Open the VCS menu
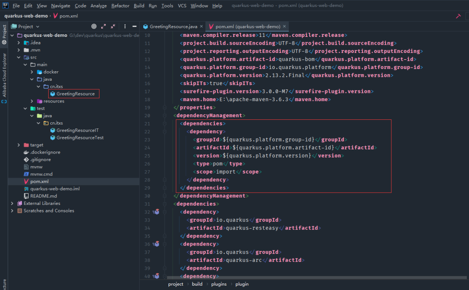Screen dimensions: 469x290 182,6
